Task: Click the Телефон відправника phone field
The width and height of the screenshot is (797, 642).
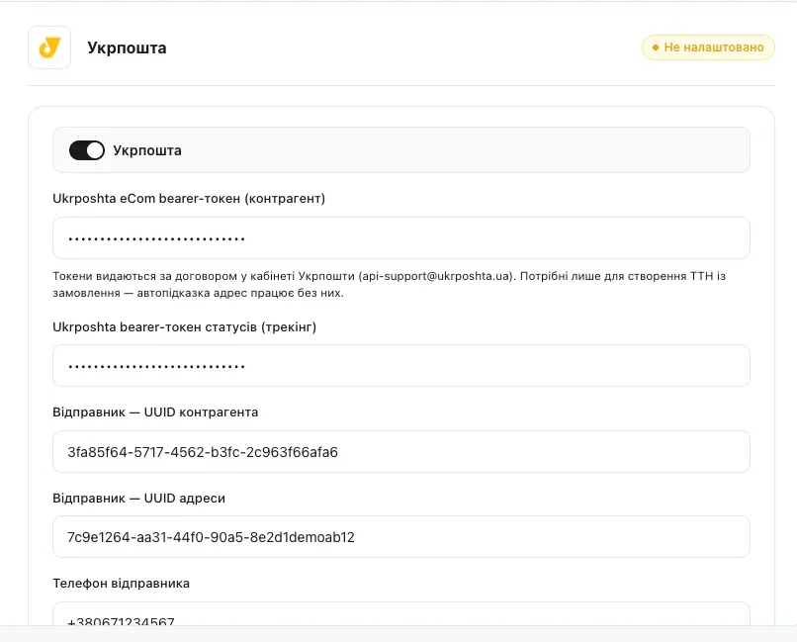Action: (401, 615)
